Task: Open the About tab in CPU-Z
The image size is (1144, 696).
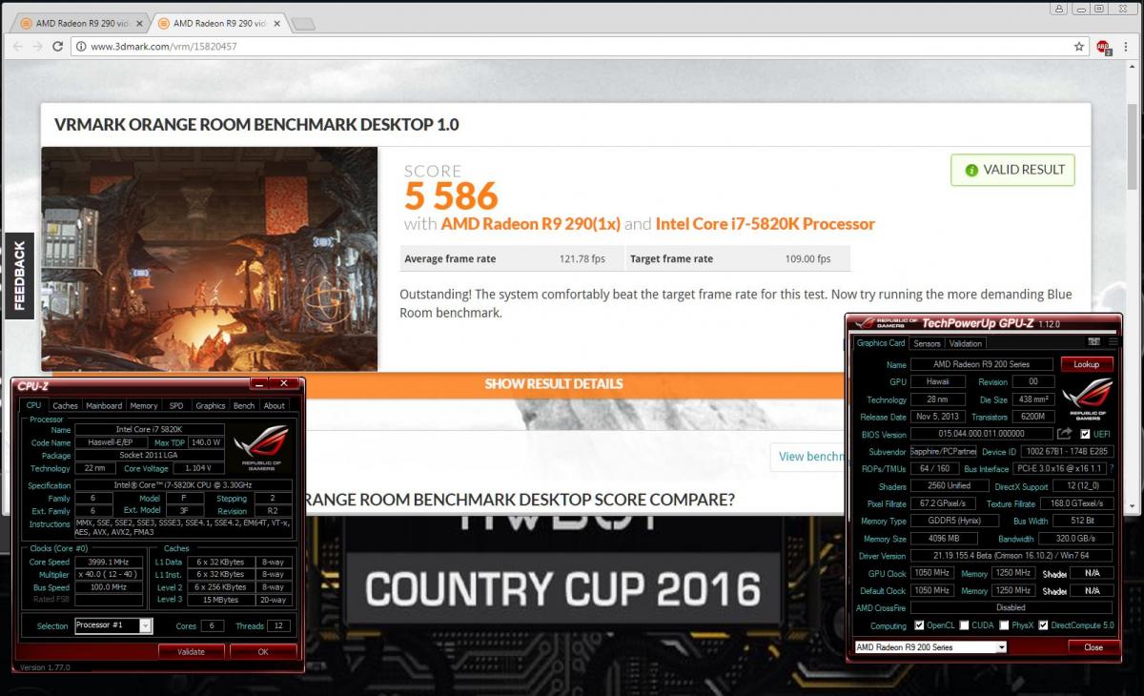Action: pos(275,405)
